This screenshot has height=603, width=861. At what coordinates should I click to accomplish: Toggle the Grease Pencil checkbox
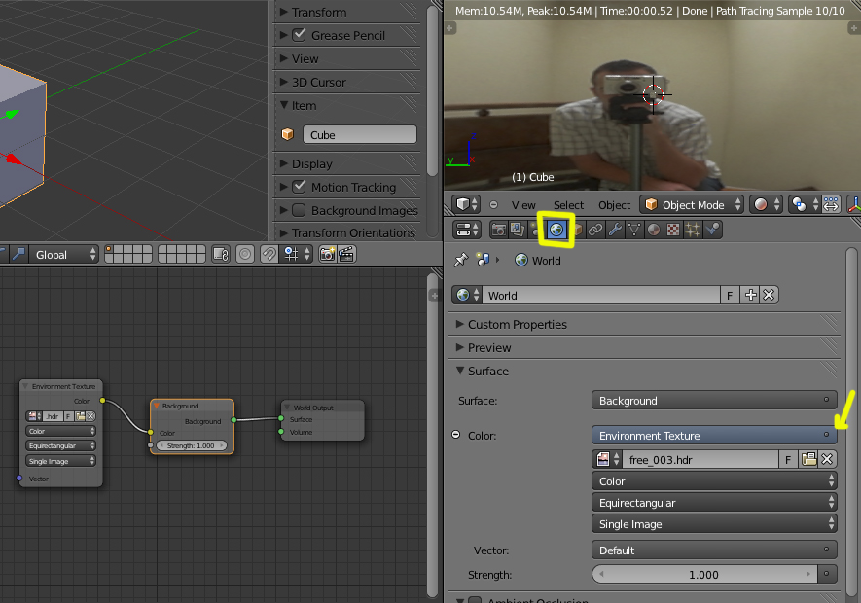pos(300,35)
